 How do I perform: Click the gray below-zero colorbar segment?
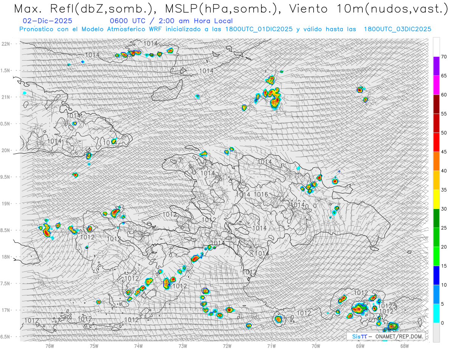click(436, 332)
